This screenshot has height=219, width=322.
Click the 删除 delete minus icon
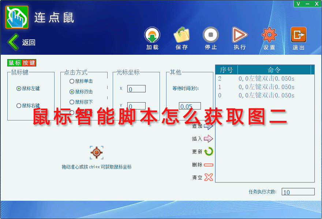point(209,165)
